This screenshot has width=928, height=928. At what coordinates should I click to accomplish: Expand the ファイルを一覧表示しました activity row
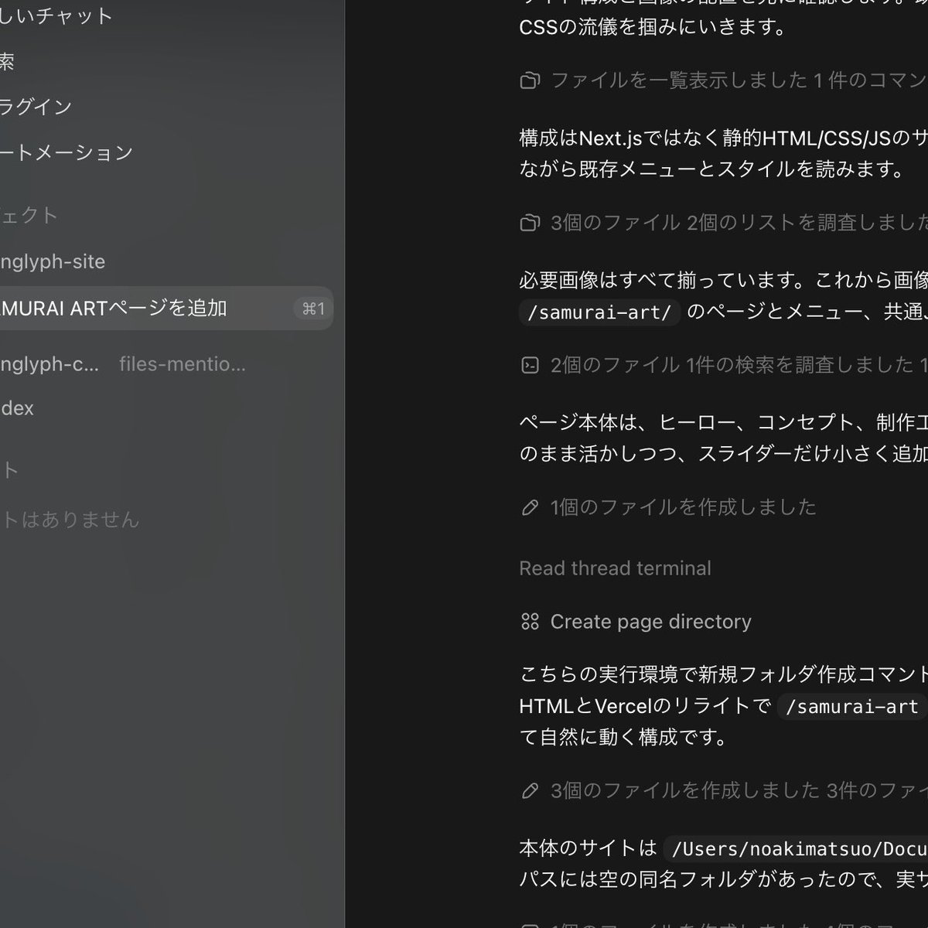point(724,80)
